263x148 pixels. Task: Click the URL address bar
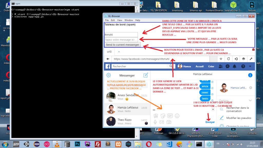[161, 59]
